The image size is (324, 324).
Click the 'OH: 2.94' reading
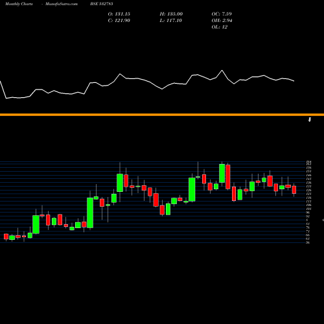222,21
